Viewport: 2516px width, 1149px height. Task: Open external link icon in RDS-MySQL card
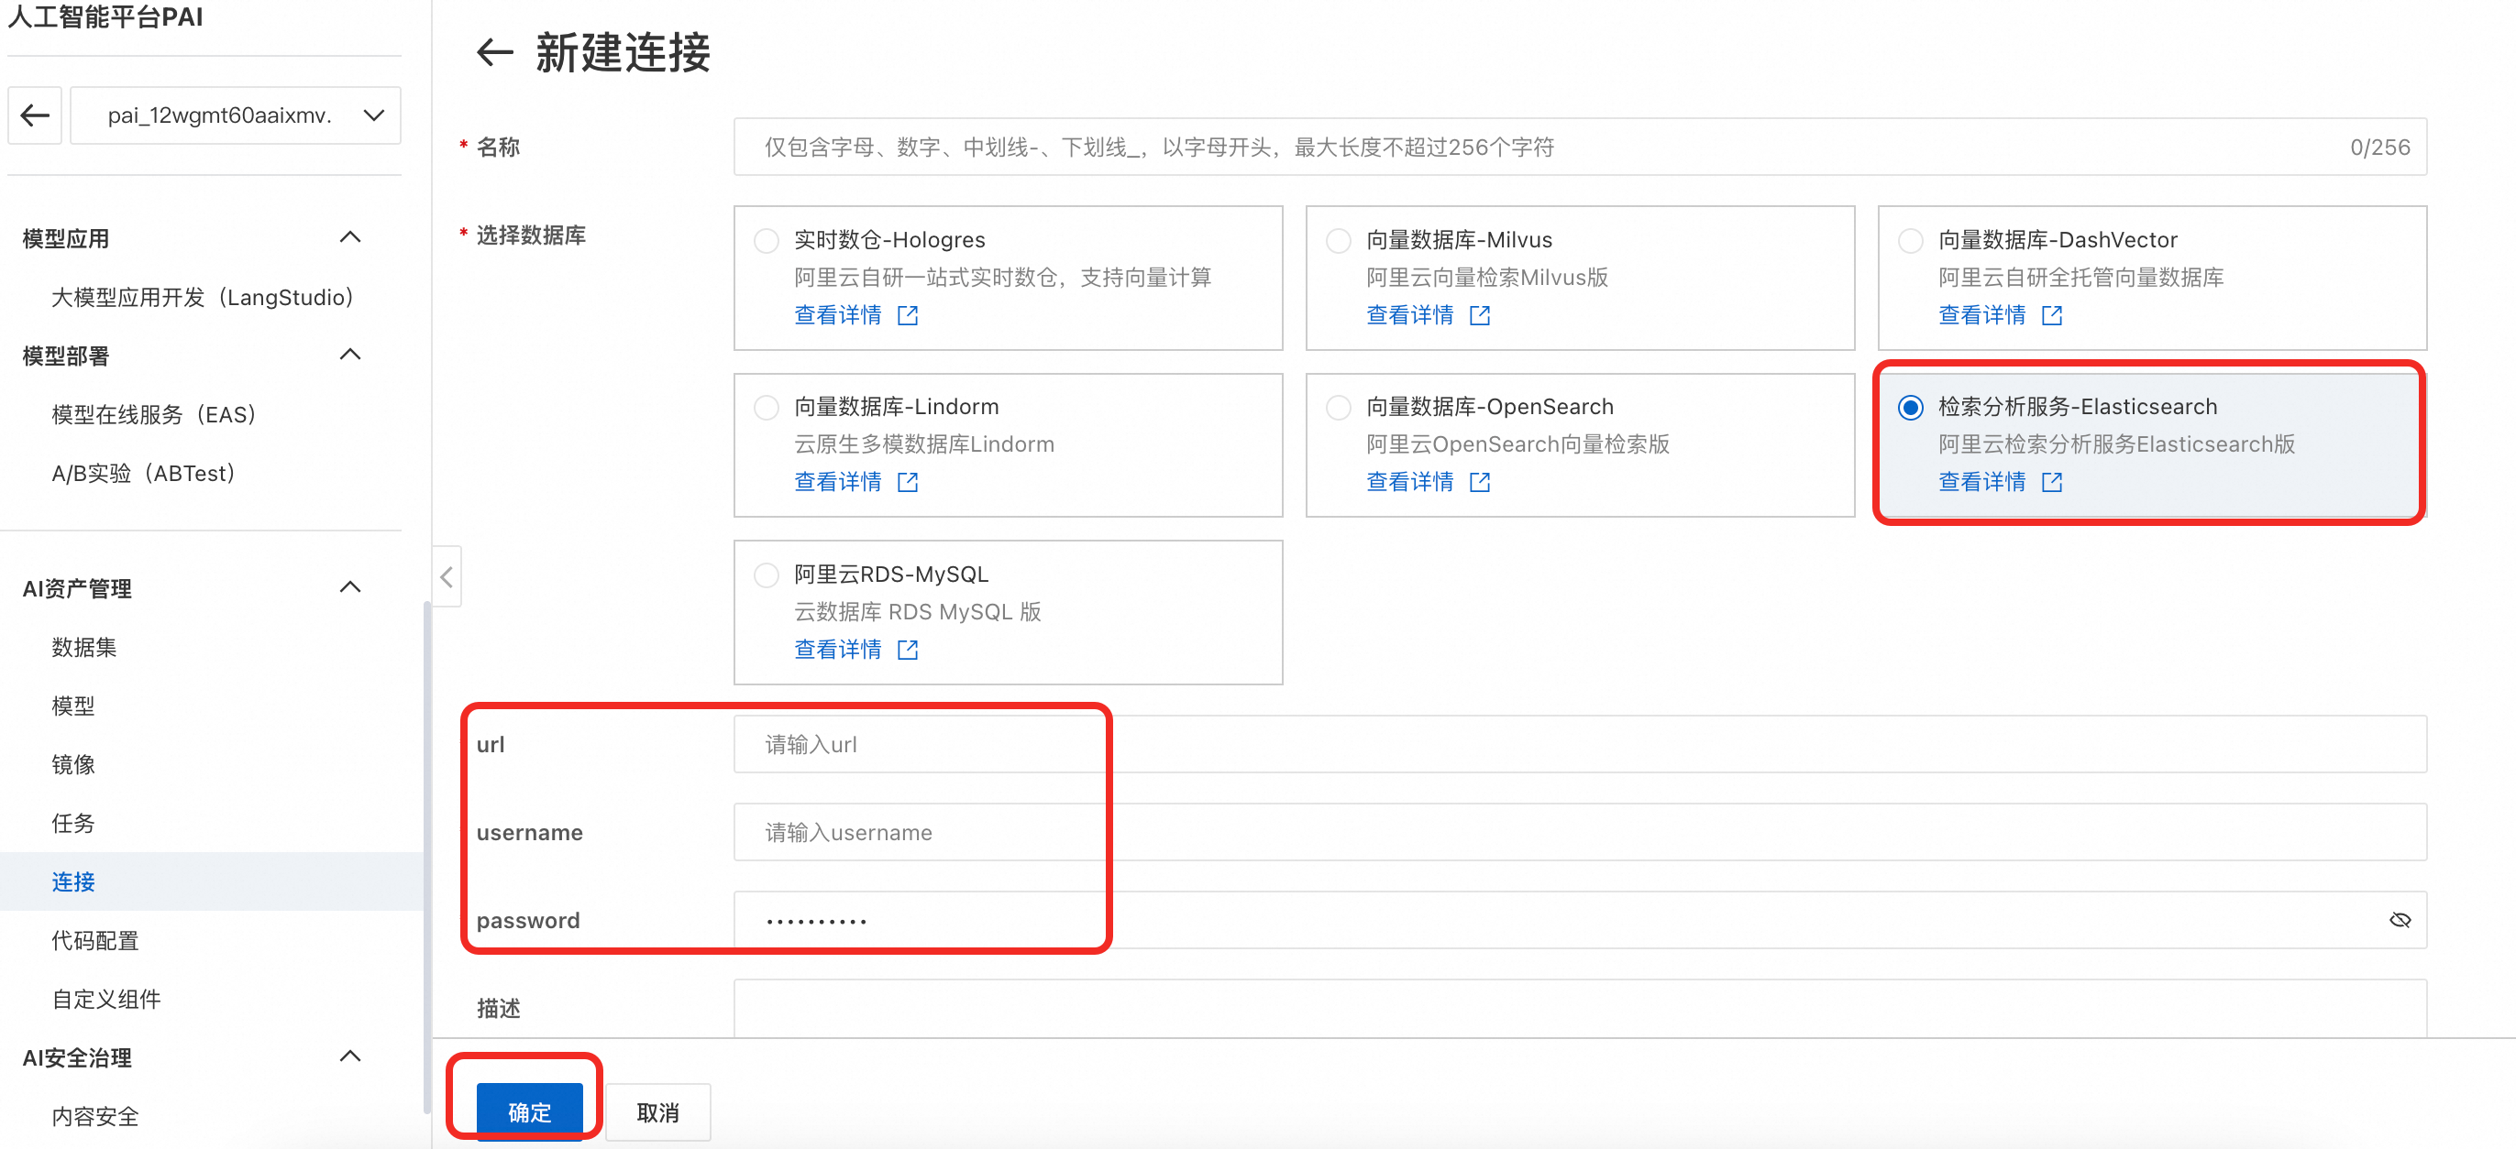tap(908, 651)
